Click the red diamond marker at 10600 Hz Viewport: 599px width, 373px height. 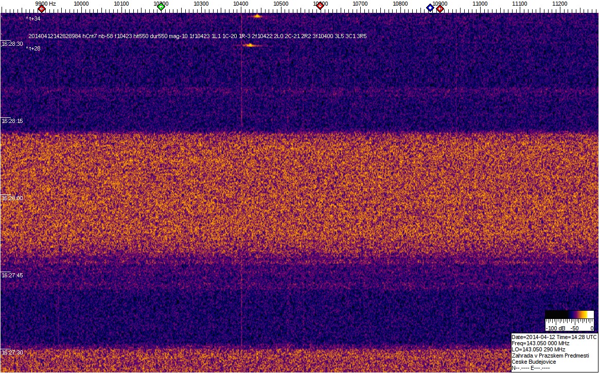tap(320, 6)
